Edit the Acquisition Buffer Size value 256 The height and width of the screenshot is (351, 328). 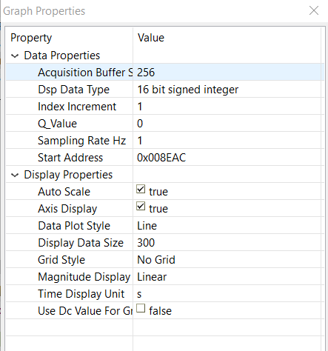pyautogui.click(x=228, y=73)
